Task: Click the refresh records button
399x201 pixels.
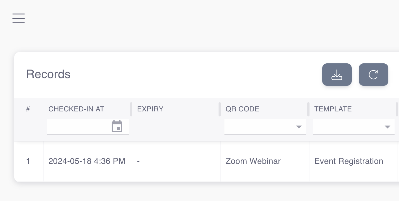Action: click(x=373, y=75)
